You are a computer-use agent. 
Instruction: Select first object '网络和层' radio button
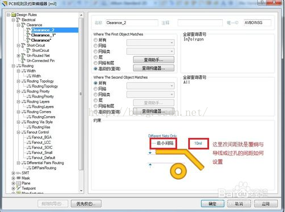click(96, 63)
